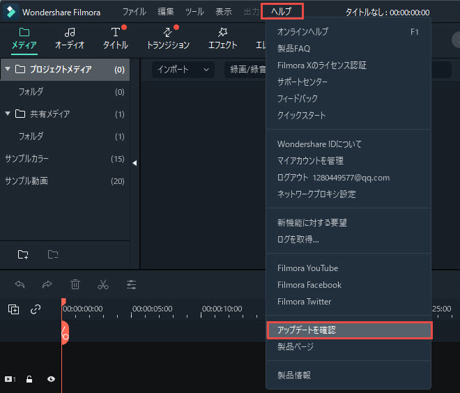Open the ツール menu

point(194,12)
